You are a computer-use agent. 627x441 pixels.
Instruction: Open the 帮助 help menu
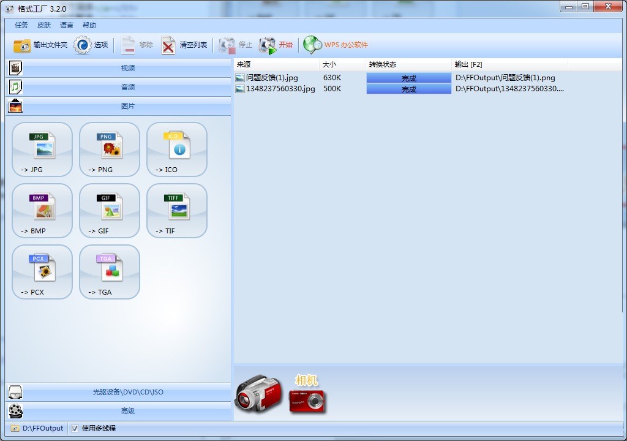click(x=89, y=25)
